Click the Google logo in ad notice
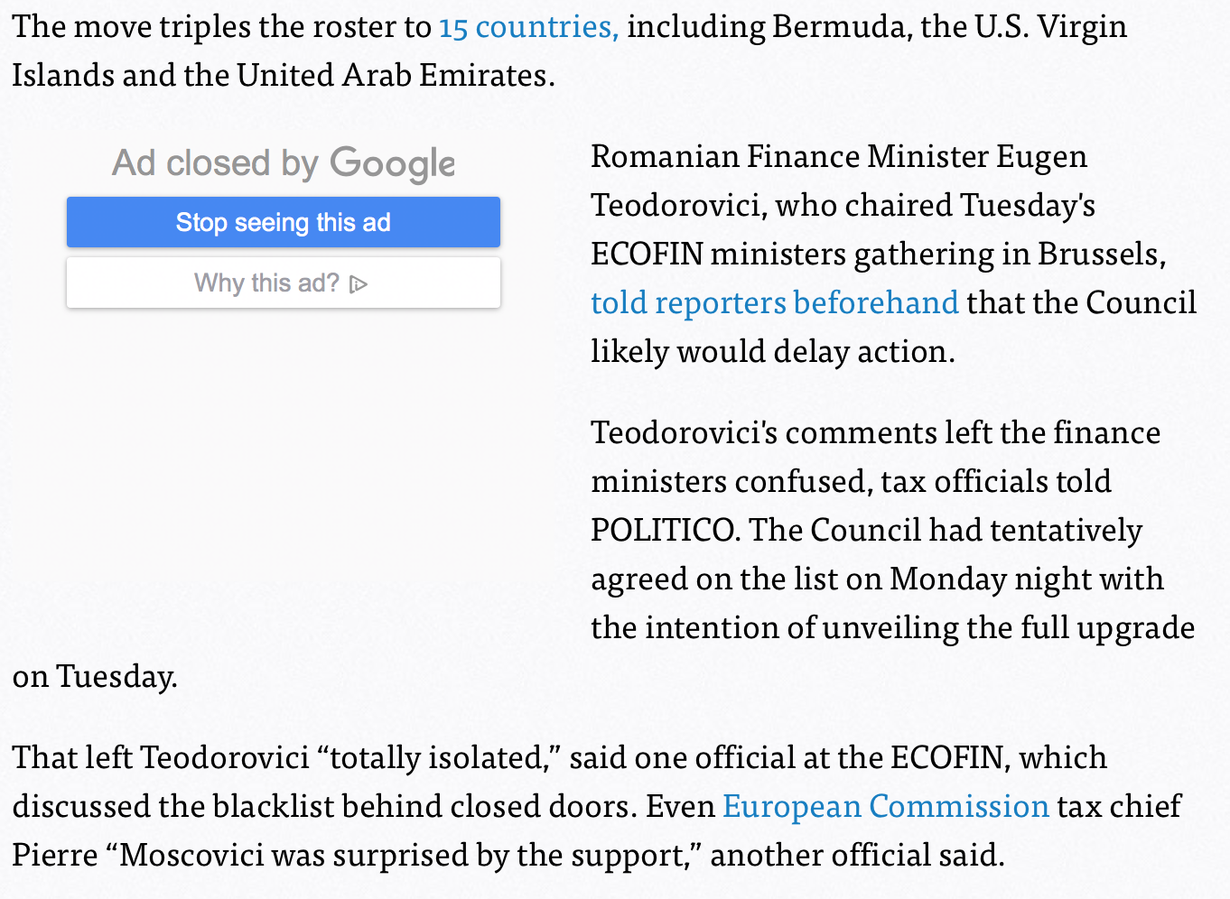Viewport: 1230px width, 899px height. coord(392,163)
